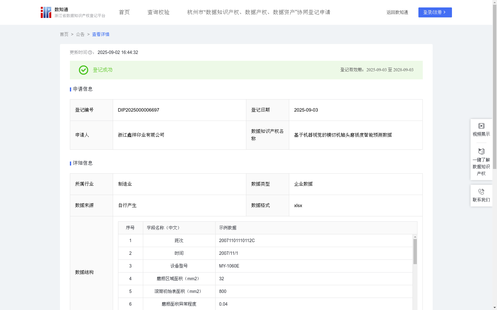Click the 示例数据 column header
The width and height of the screenshot is (497, 310).
(x=316, y=228)
